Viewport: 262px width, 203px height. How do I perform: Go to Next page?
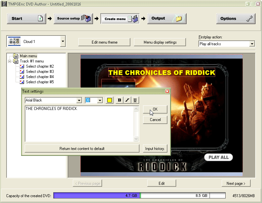pyautogui.click(x=236, y=183)
